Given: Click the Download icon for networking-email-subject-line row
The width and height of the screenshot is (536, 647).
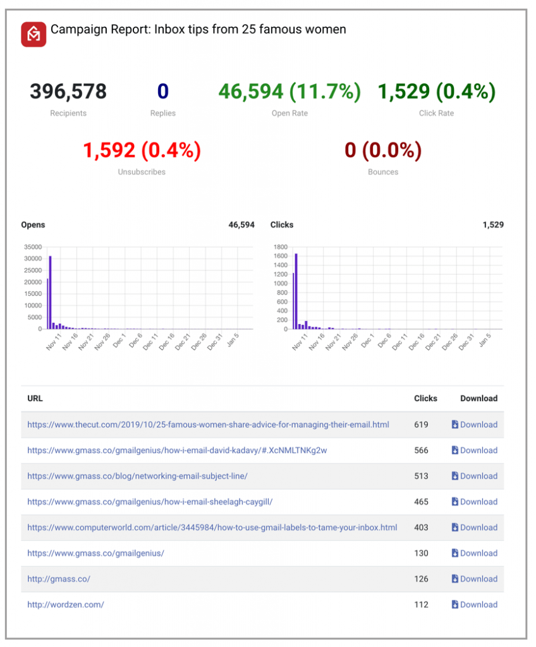Looking at the screenshot, I should (454, 476).
